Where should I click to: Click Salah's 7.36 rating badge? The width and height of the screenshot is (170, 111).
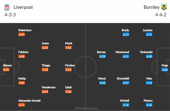pos(68,92)
